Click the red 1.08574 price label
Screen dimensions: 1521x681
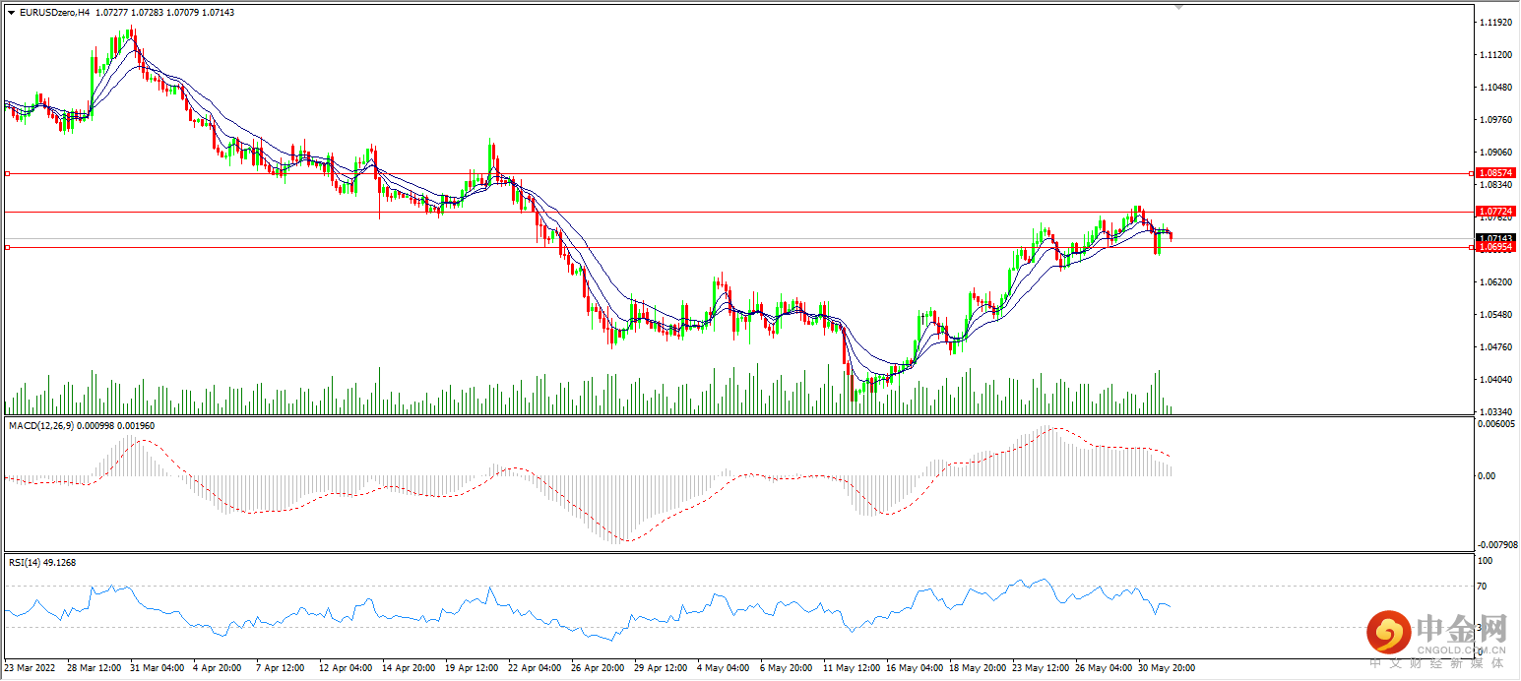point(1496,173)
